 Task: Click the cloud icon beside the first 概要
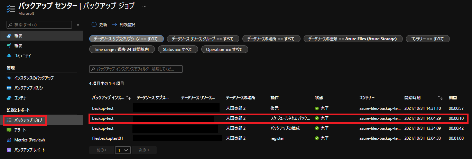click(x=9, y=36)
